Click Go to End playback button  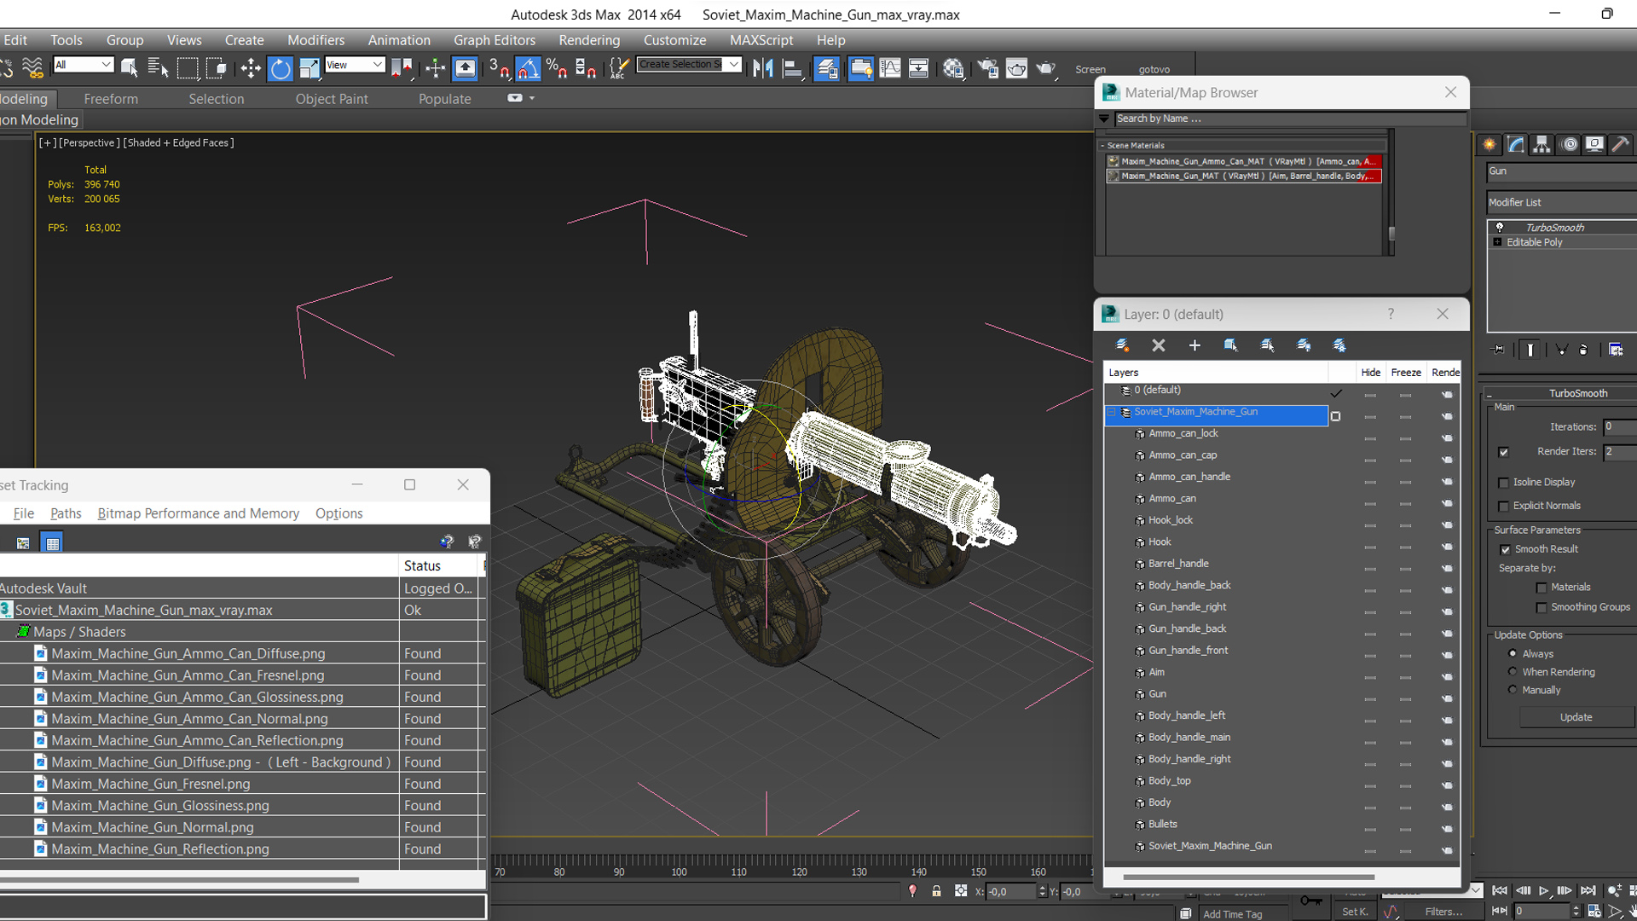(1588, 890)
